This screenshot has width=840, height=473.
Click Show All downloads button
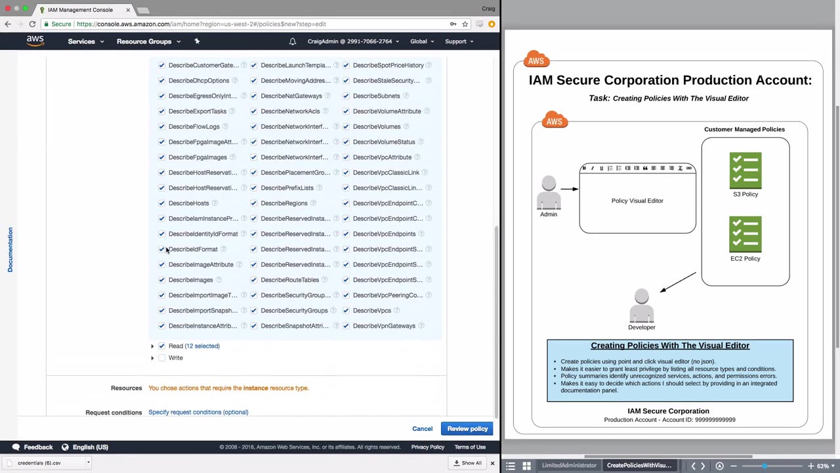[467, 463]
